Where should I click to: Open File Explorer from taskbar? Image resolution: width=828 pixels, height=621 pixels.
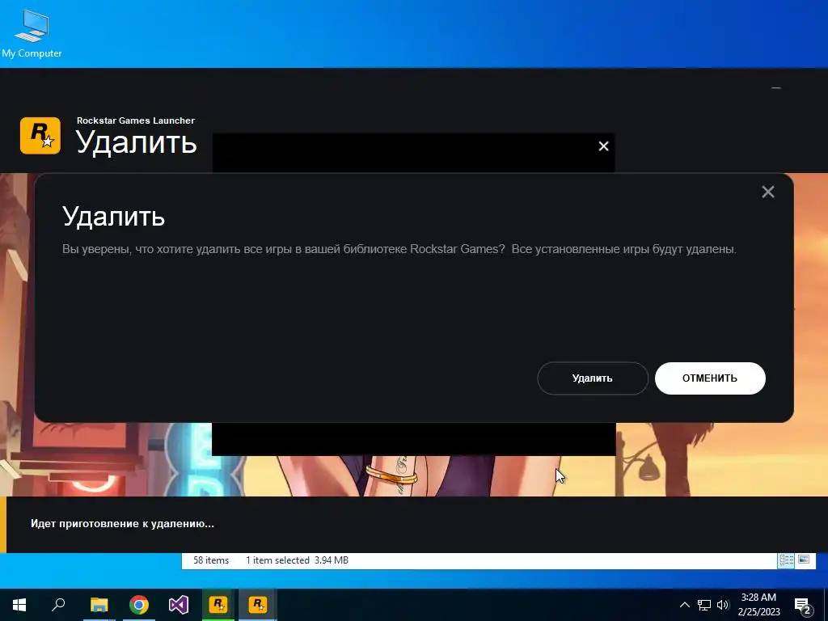point(99,605)
